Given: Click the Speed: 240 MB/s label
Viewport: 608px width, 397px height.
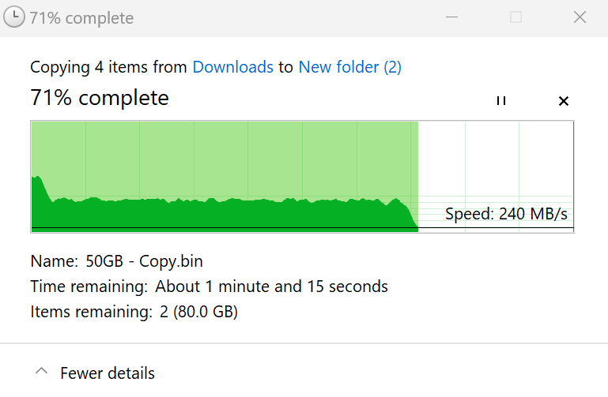Looking at the screenshot, I should [x=506, y=214].
